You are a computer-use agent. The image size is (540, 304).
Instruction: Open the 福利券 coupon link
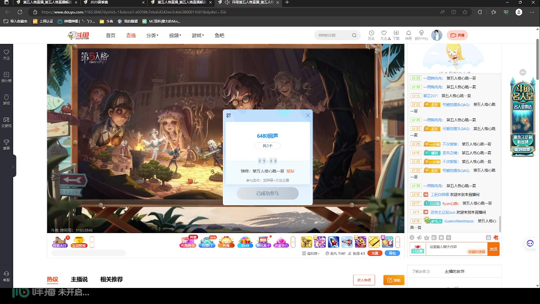coord(310,253)
